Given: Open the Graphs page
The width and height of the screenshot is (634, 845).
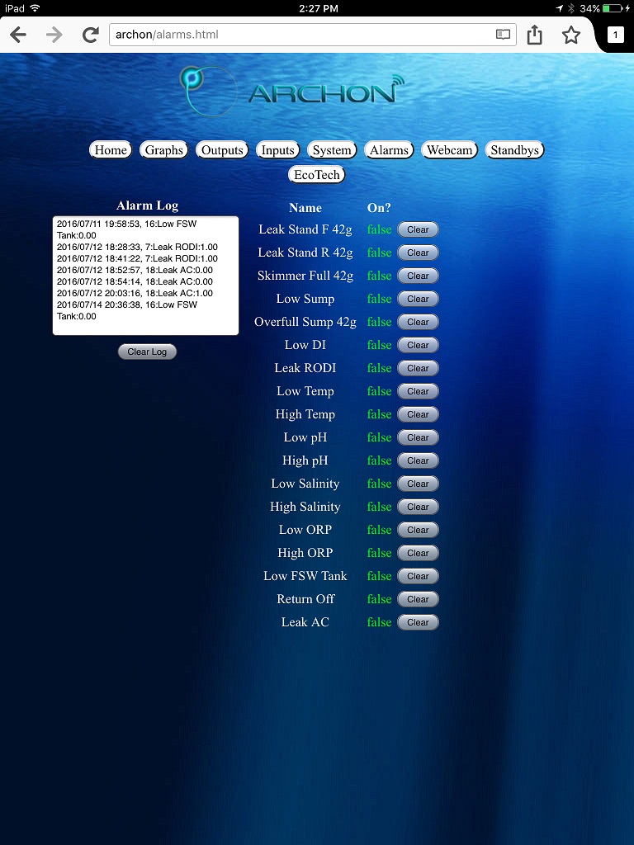Looking at the screenshot, I should (164, 150).
